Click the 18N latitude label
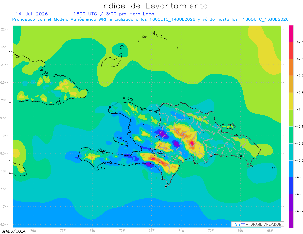The height and width of the screenshot is (234, 303). point(4,171)
